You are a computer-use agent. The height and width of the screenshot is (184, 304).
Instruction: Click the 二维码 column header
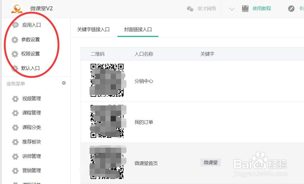[97, 54]
